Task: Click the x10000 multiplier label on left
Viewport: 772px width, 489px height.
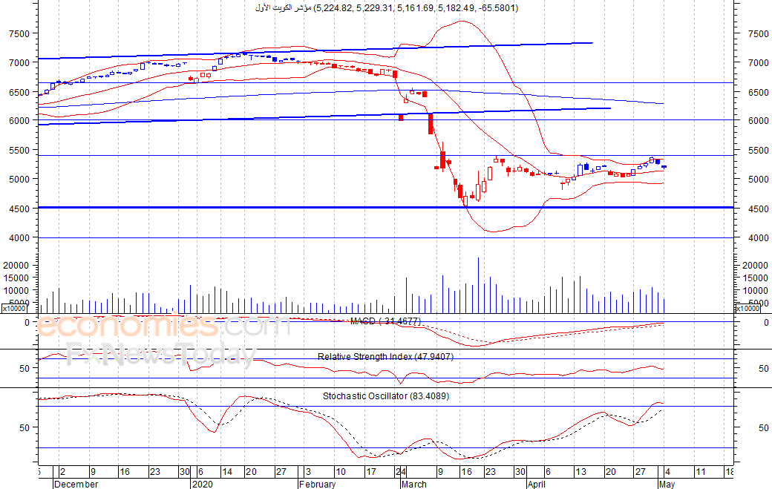Action: 14,309
